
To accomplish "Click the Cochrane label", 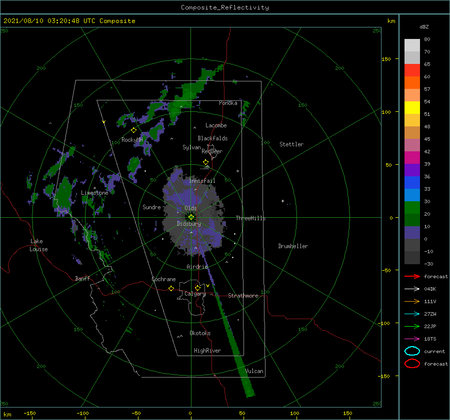I will 163,279.
